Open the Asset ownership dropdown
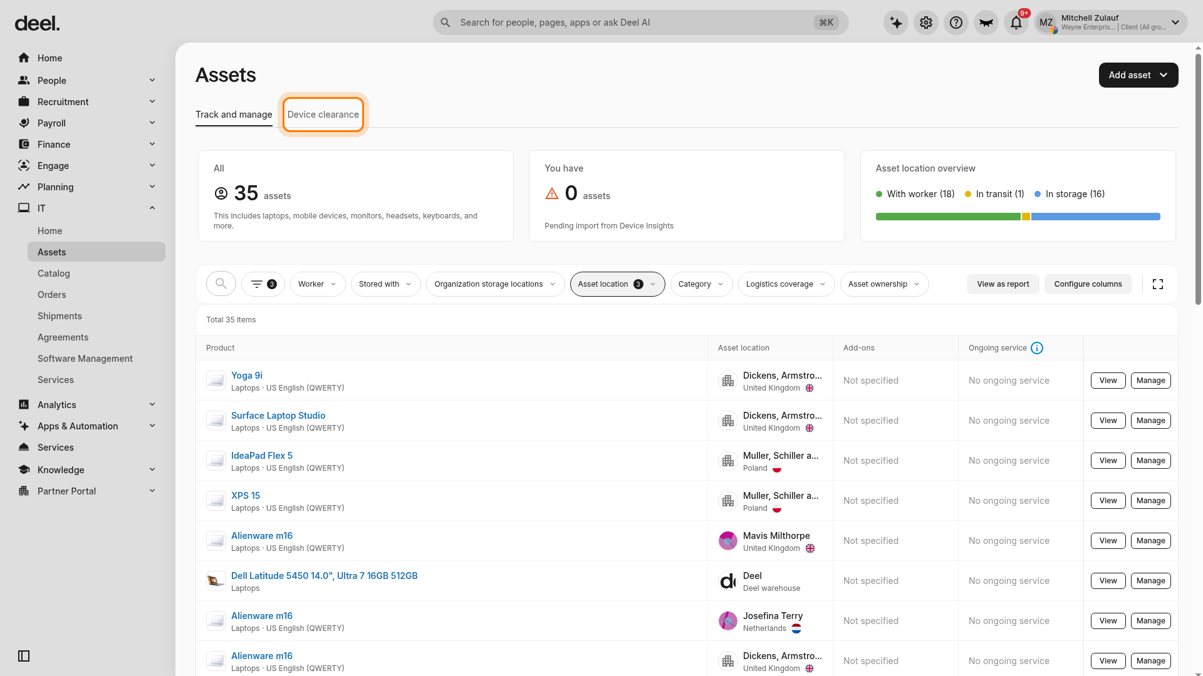1203x676 pixels. tap(884, 284)
